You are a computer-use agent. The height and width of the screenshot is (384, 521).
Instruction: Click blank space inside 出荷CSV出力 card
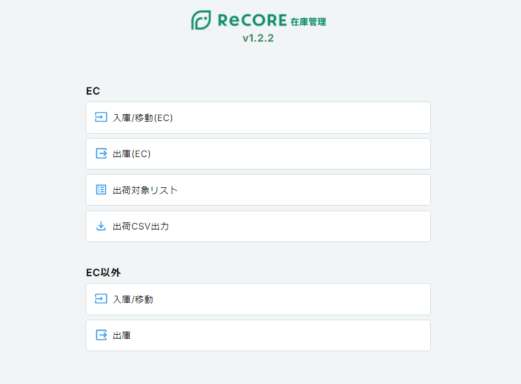(x=315, y=226)
